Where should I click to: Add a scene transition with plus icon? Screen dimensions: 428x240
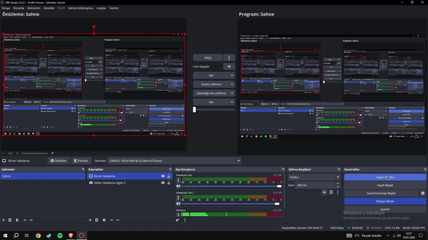click(x=324, y=192)
